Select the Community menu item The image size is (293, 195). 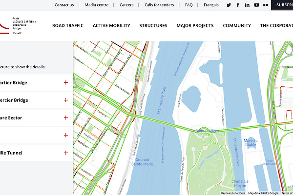point(237,26)
